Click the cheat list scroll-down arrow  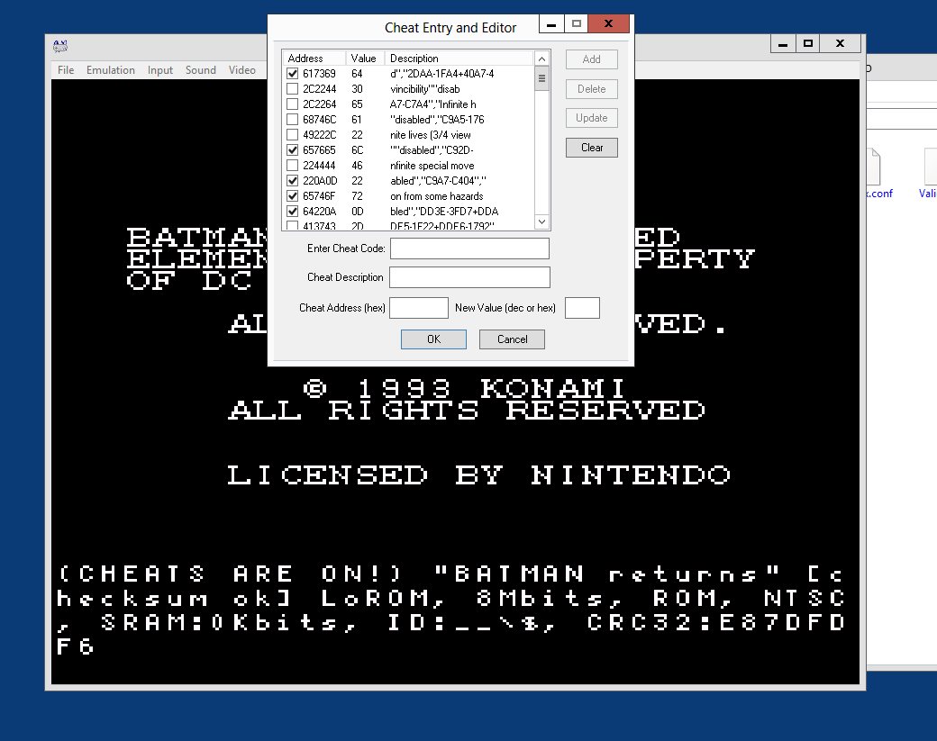[x=541, y=221]
